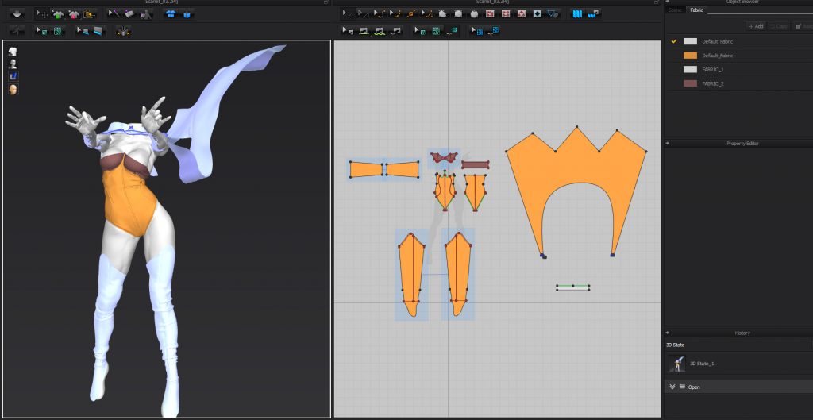Viewport: 813px width, 420px height.
Task: Select the 2D Edit Sewing tool
Action: pyautogui.click(x=348, y=31)
